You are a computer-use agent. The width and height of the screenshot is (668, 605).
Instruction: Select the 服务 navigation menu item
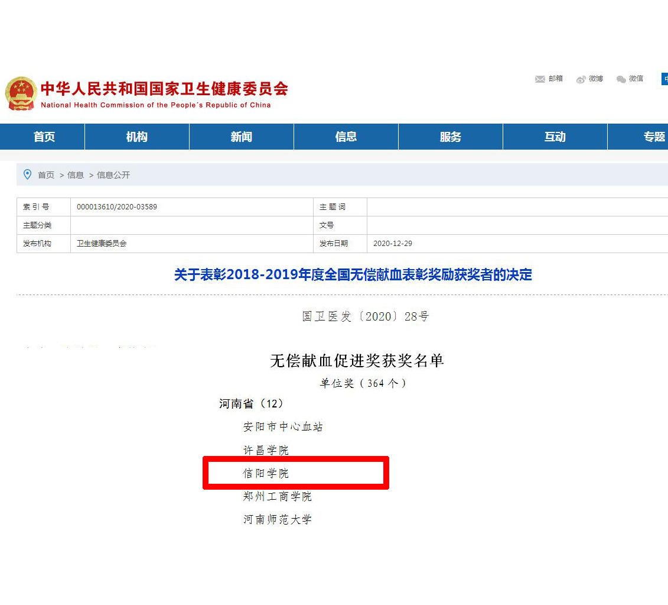click(450, 137)
